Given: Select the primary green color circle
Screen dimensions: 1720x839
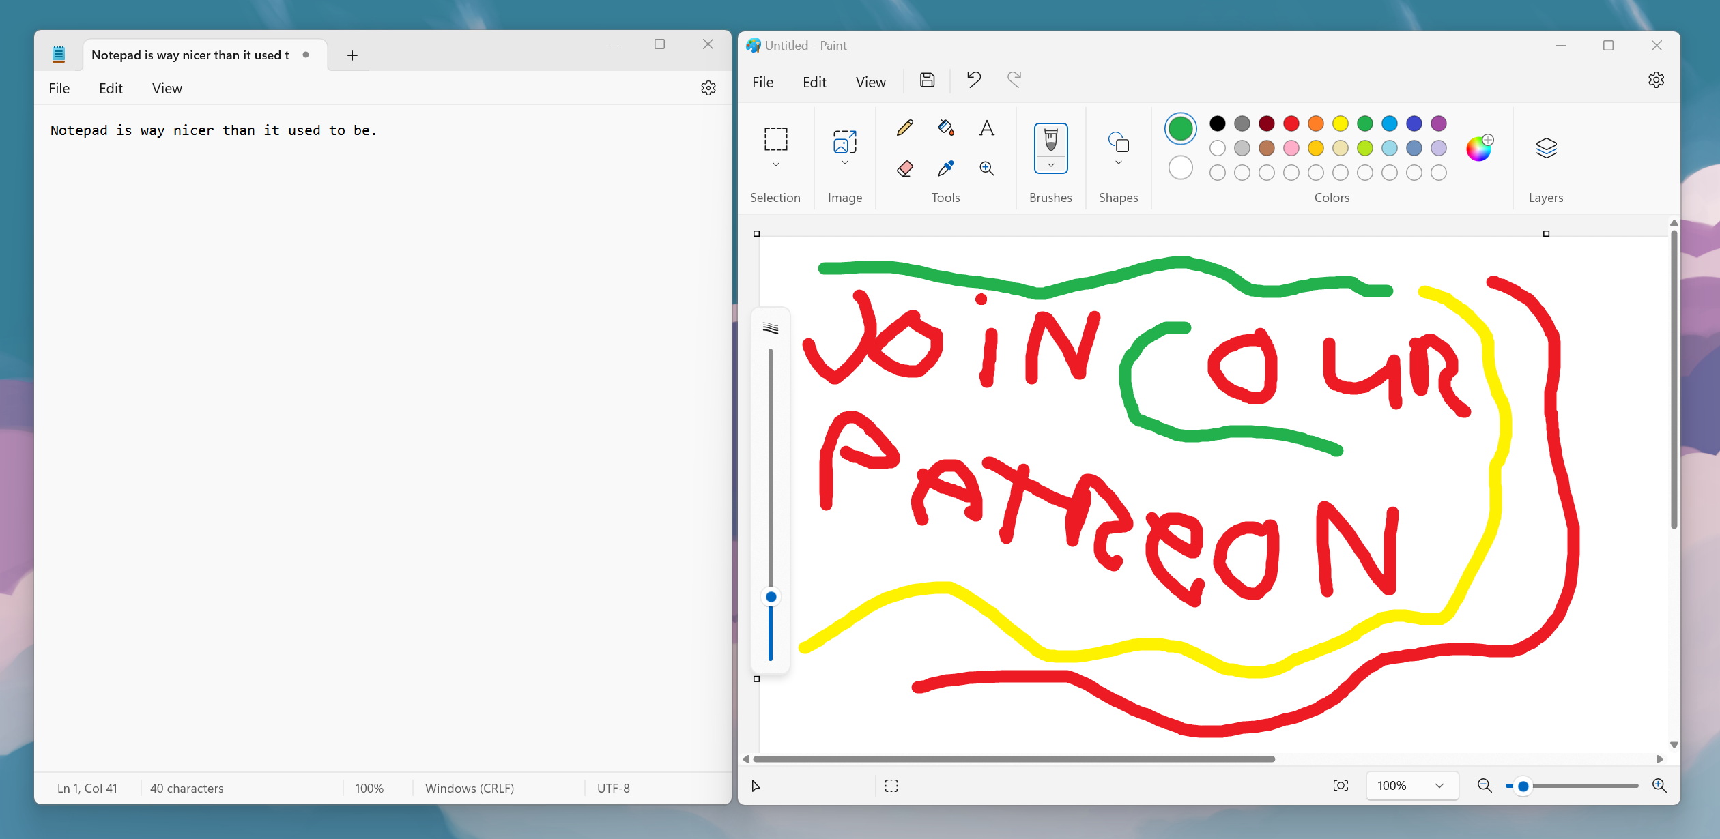Looking at the screenshot, I should click(1180, 128).
